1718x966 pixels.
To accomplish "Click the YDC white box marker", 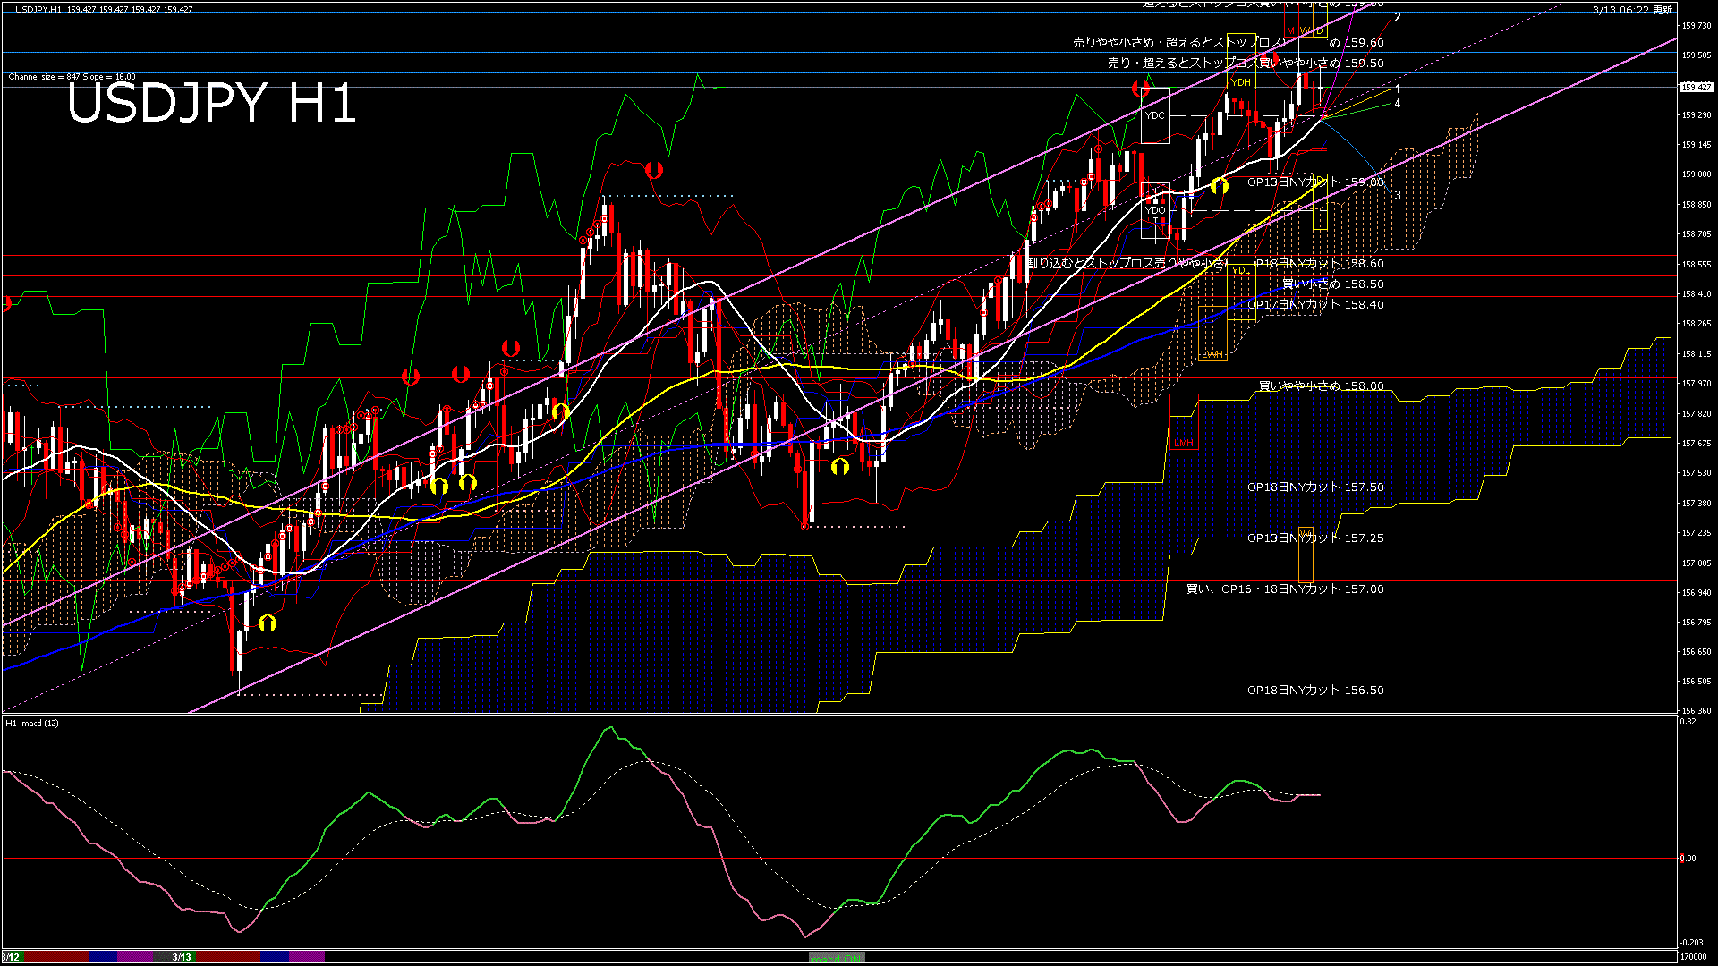I will (x=1155, y=115).
